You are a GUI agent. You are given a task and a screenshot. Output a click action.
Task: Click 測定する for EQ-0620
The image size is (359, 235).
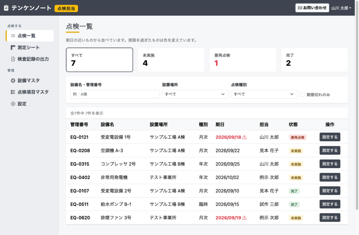coord(330,218)
